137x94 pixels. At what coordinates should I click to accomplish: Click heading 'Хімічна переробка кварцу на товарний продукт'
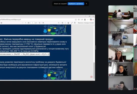28,39
